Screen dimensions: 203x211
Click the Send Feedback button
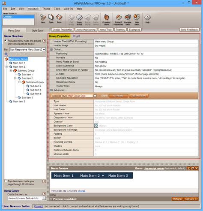tap(189, 30)
